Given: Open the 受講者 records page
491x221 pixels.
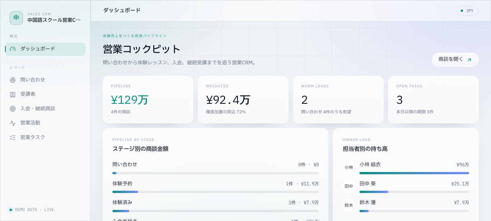Looking at the screenshot, I should pos(45,94).
